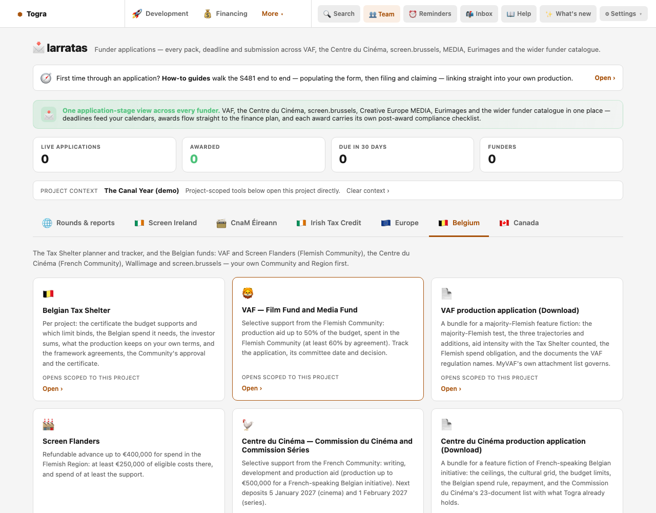Click the lion icon on VAF Film Fund card
The height and width of the screenshot is (513, 656).
click(248, 293)
